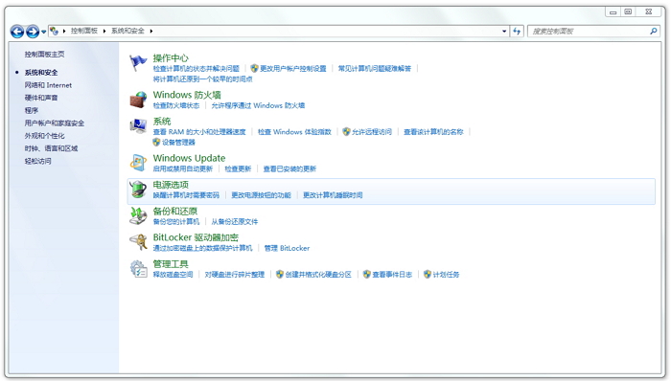Select 用户帐户和家庭安全 in the sidebar
Image resolution: width=671 pixels, height=381 pixels.
pyautogui.click(x=55, y=123)
